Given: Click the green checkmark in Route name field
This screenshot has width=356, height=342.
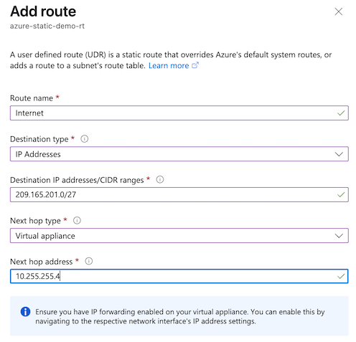Looking at the screenshot, I should coord(341,113).
